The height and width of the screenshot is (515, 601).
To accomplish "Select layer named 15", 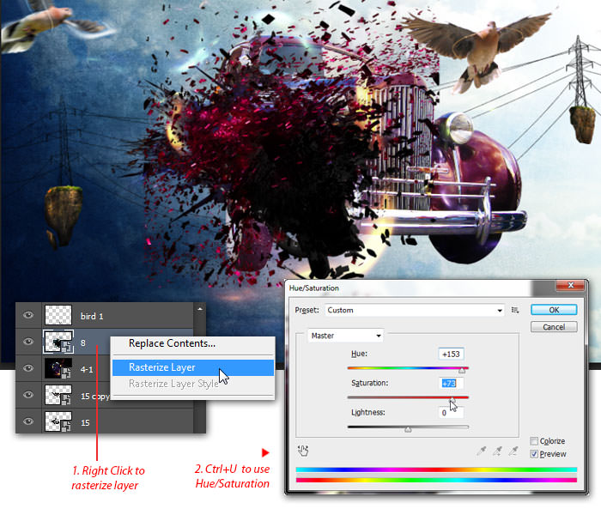I will [x=85, y=422].
